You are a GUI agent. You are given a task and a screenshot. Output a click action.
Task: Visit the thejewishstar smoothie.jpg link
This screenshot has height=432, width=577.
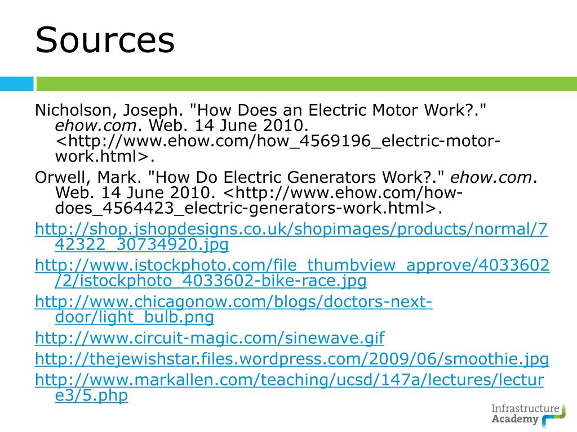[292, 358]
